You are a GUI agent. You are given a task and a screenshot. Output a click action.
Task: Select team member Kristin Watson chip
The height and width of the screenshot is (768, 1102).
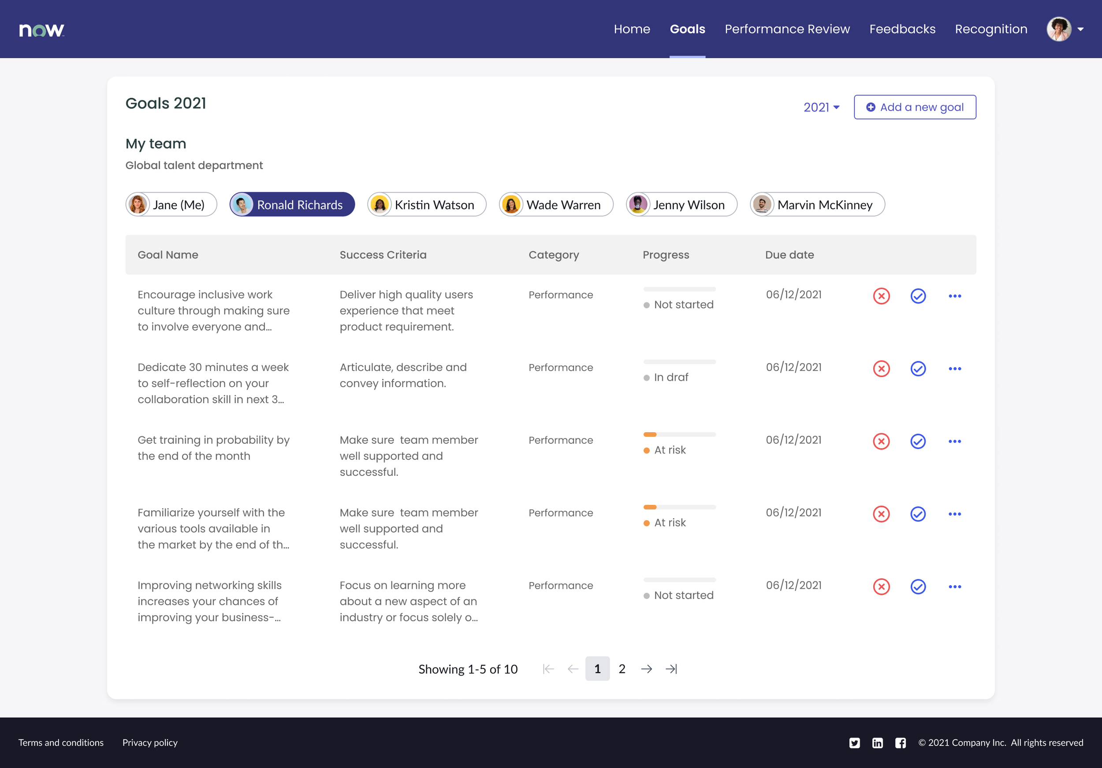[427, 205]
